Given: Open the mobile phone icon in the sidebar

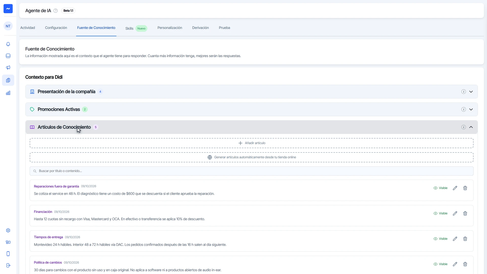Looking at the screenshot, I should point(8,254).
